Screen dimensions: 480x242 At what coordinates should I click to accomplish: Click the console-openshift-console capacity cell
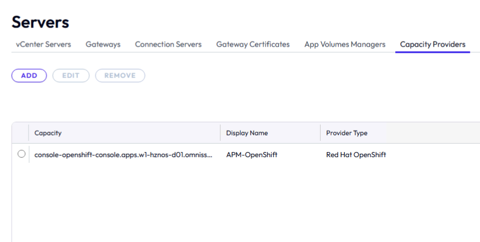point(124,155)
